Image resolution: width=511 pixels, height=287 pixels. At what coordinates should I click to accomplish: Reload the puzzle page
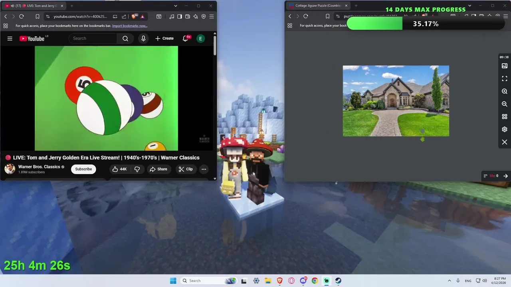tap(306, 16)
